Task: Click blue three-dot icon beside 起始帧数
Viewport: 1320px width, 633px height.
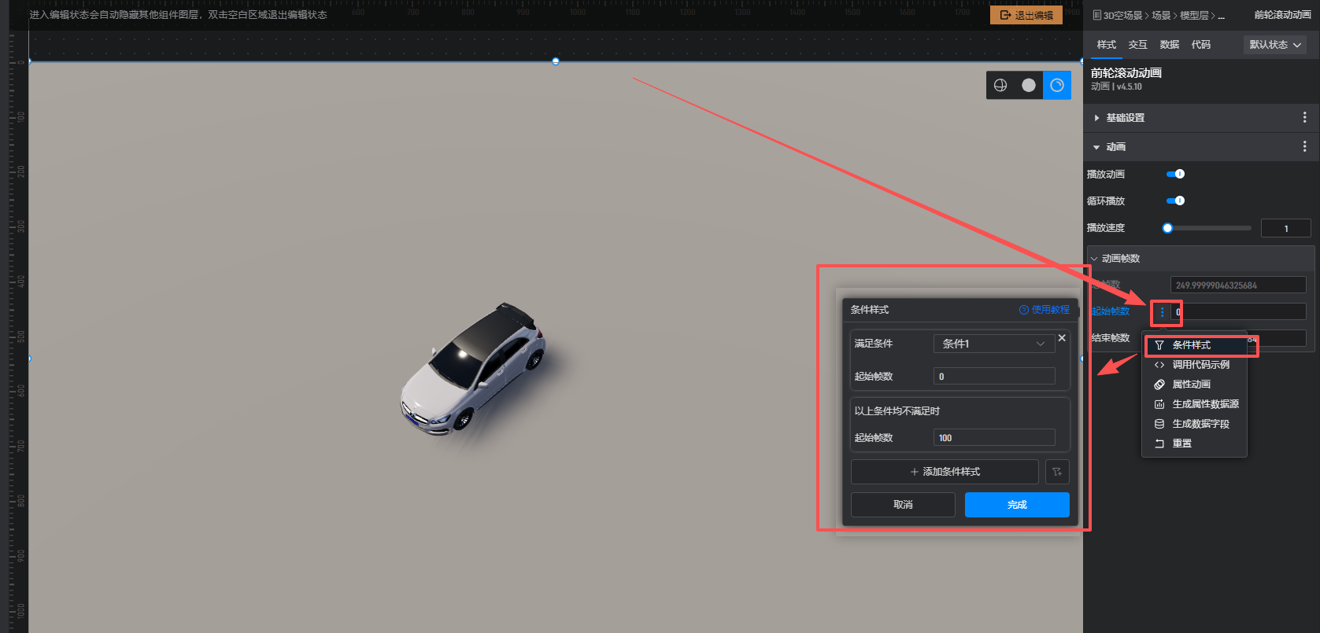Action: 1162,312
